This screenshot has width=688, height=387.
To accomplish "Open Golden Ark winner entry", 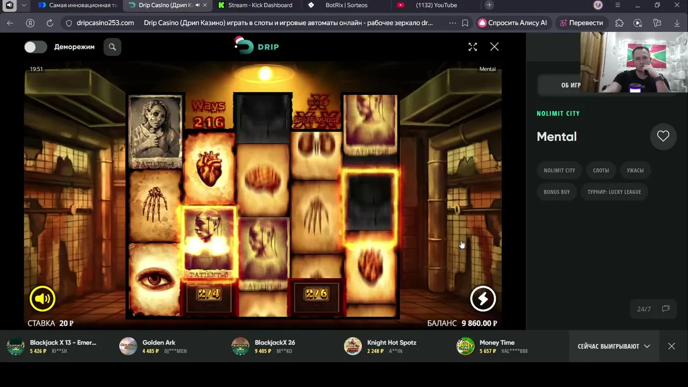I will coord(154,346).
